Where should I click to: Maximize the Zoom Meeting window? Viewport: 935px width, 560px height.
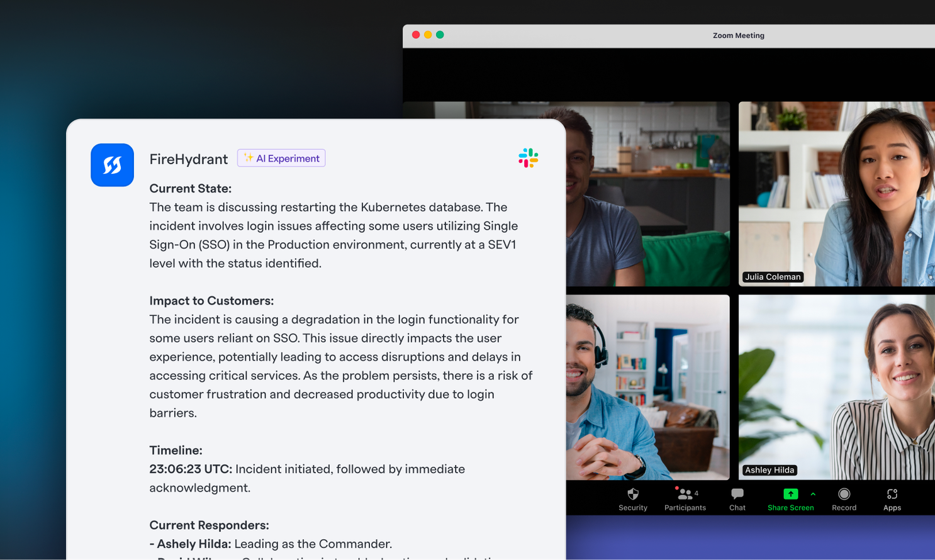(x=440, y=35)
